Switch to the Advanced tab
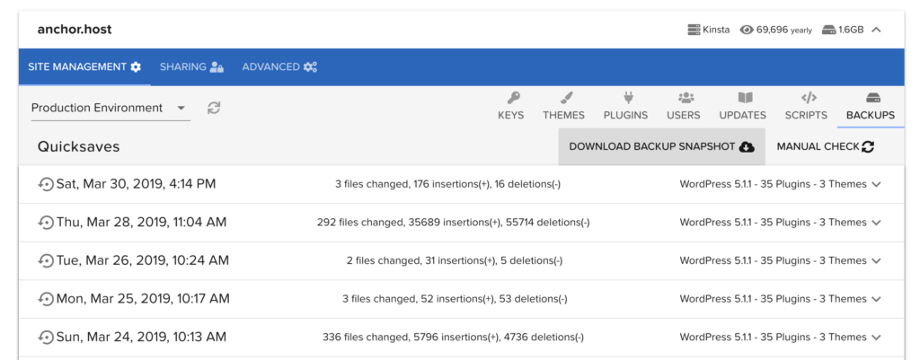The width and height of the screenshot is (920, 360). (x=279, y=66)
